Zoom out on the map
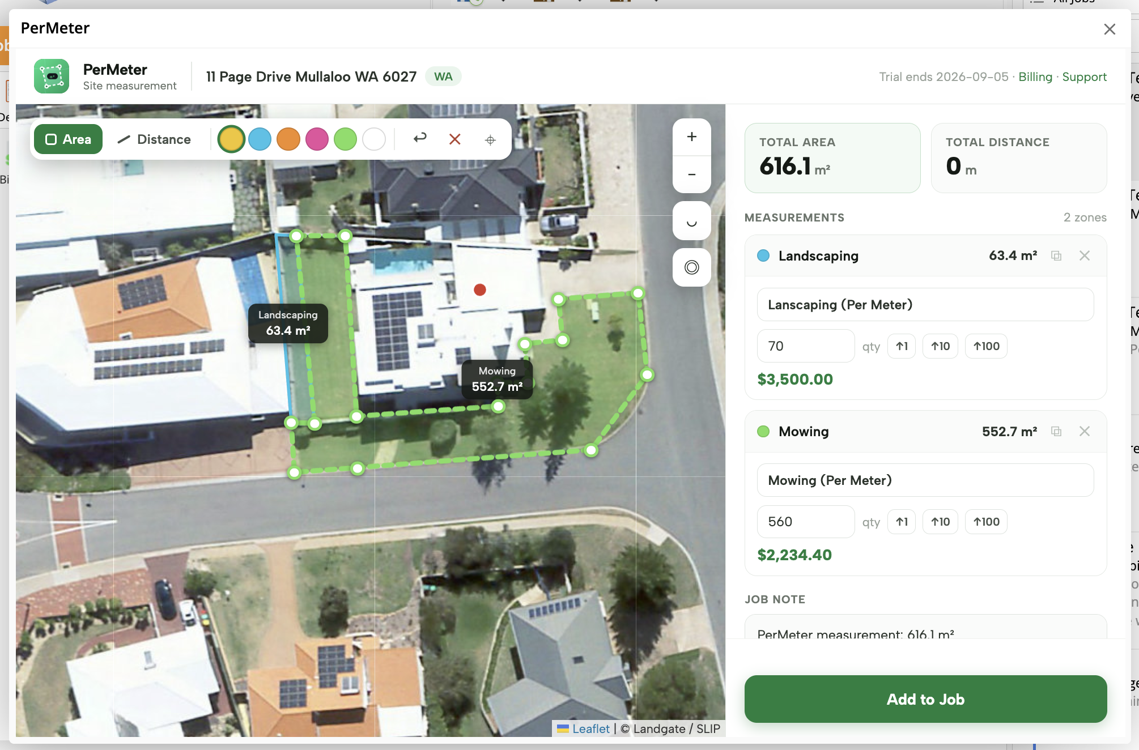 (692, 174)
